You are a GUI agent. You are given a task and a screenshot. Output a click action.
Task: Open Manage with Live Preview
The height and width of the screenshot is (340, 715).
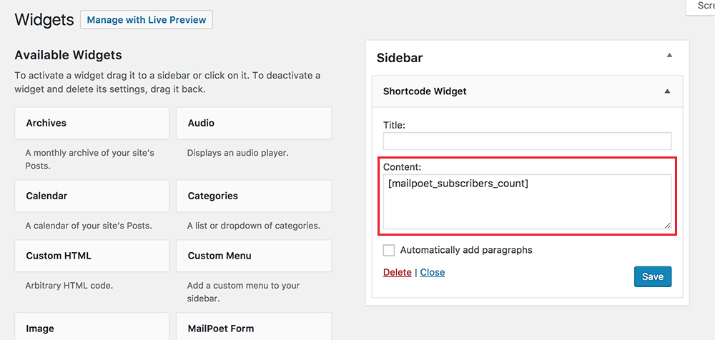pyautogui.click(x=147, y=20)
